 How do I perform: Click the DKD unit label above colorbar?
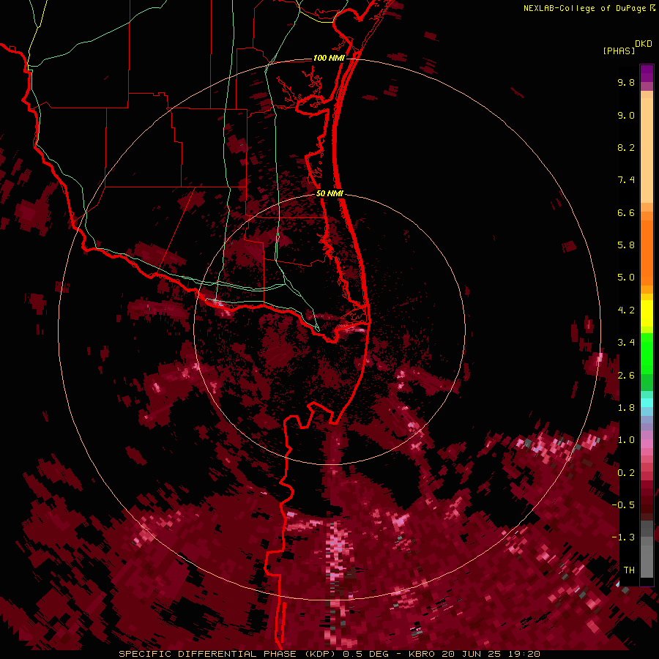[643, 44]
